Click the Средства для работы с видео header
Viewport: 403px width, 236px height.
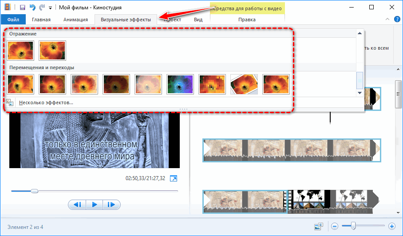(x=247, y=8)
